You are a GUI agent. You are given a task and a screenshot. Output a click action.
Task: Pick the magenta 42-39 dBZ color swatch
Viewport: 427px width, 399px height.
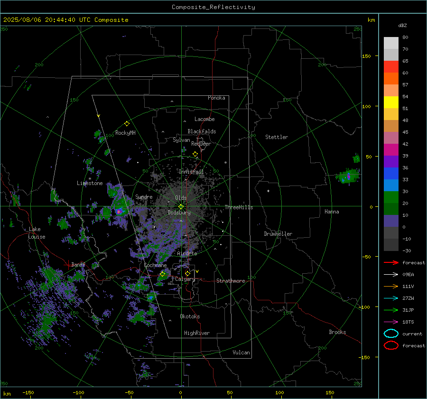[391, 150]
